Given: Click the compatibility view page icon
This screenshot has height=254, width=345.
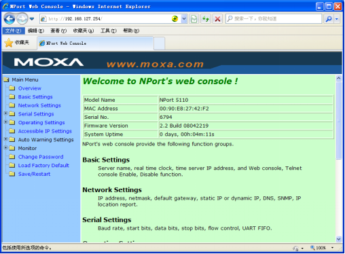Looking at the screenshot, I should [194, 19].
